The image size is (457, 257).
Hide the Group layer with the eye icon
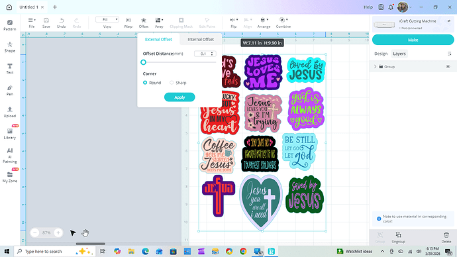pos(448,67)
